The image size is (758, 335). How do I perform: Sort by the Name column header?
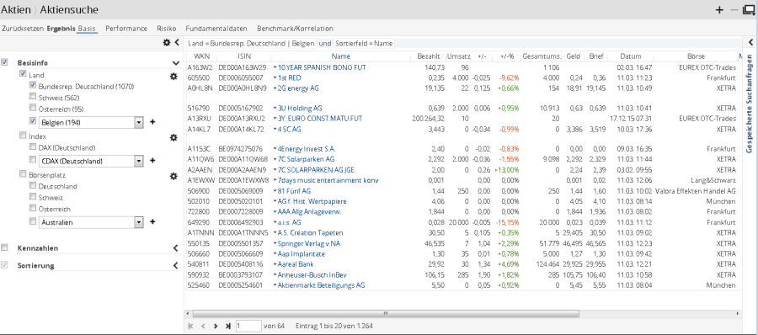pyautogui.click(x=341, y=56)
